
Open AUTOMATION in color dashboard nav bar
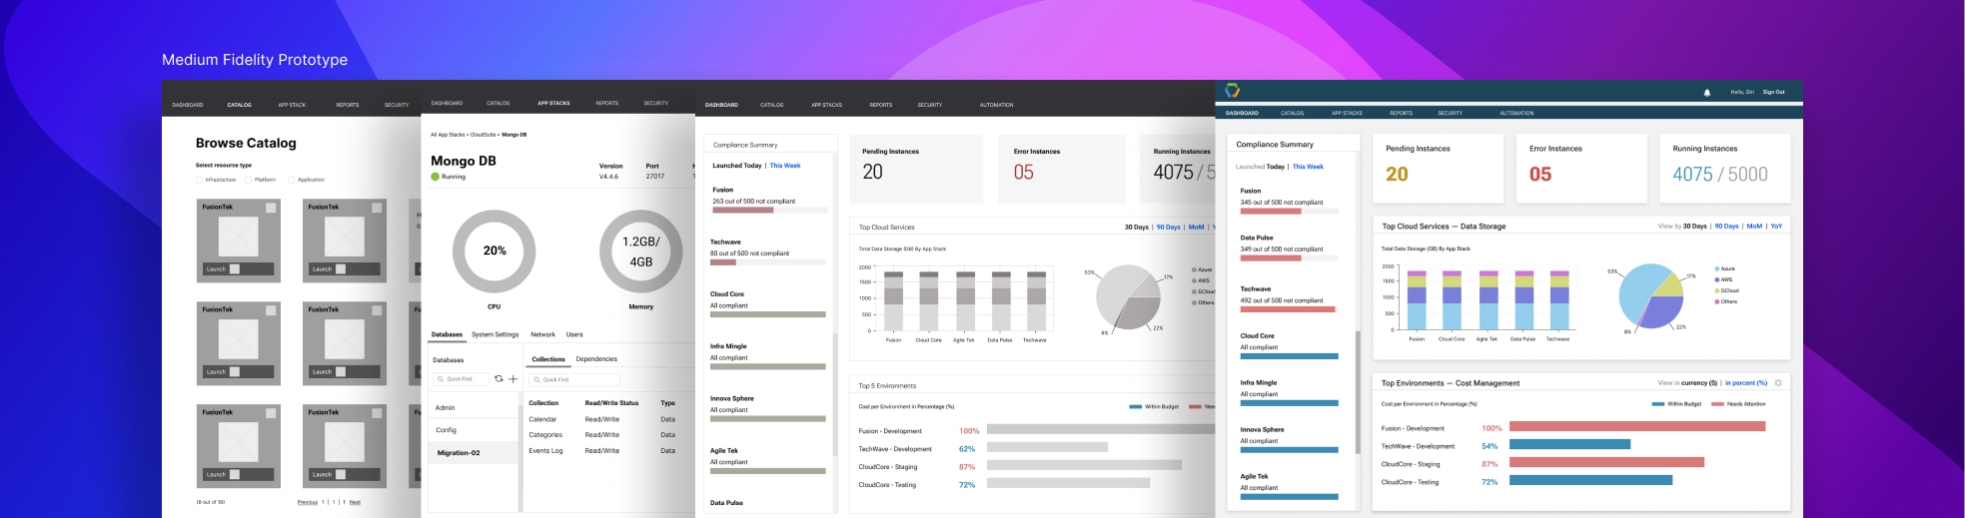pyautogui.click(x=1516, y=113)
